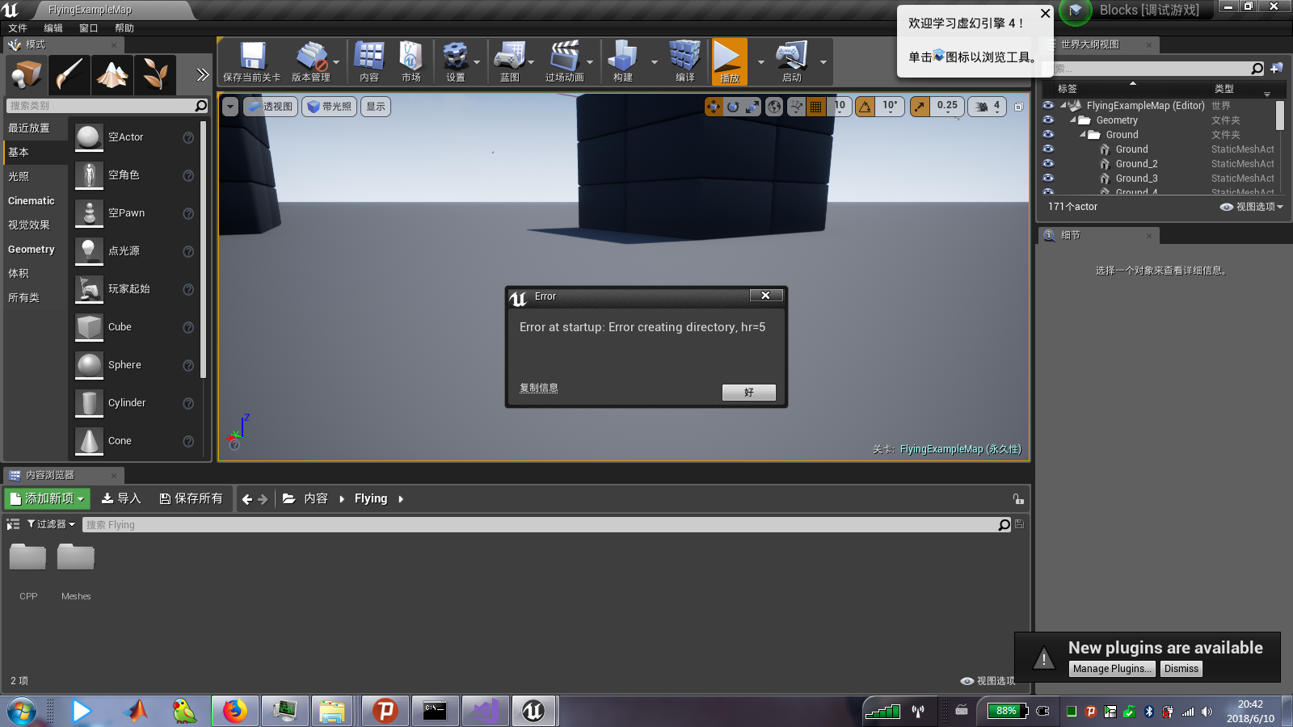Click the 蓝图 (Blueprints) toolbar icon
This screenshot has height=727, width=1293.
(x=511, y=61)
